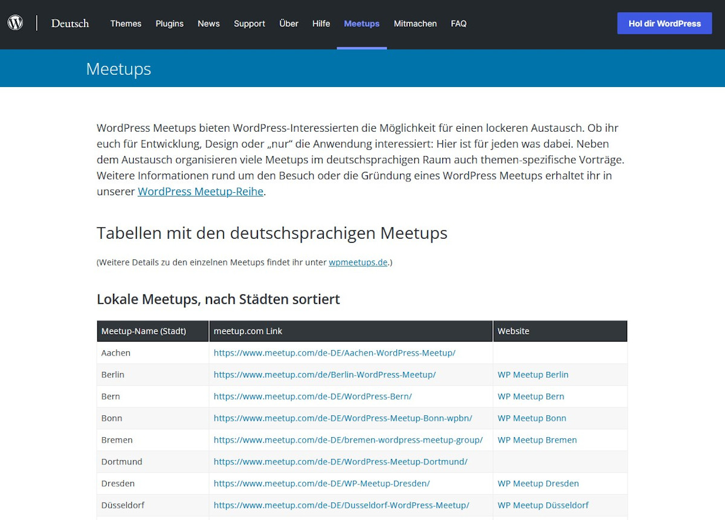Open the Dusseldorf-WordPress-Meetup meetup.com link
725x520 pixels.
[x=341, y=505]
